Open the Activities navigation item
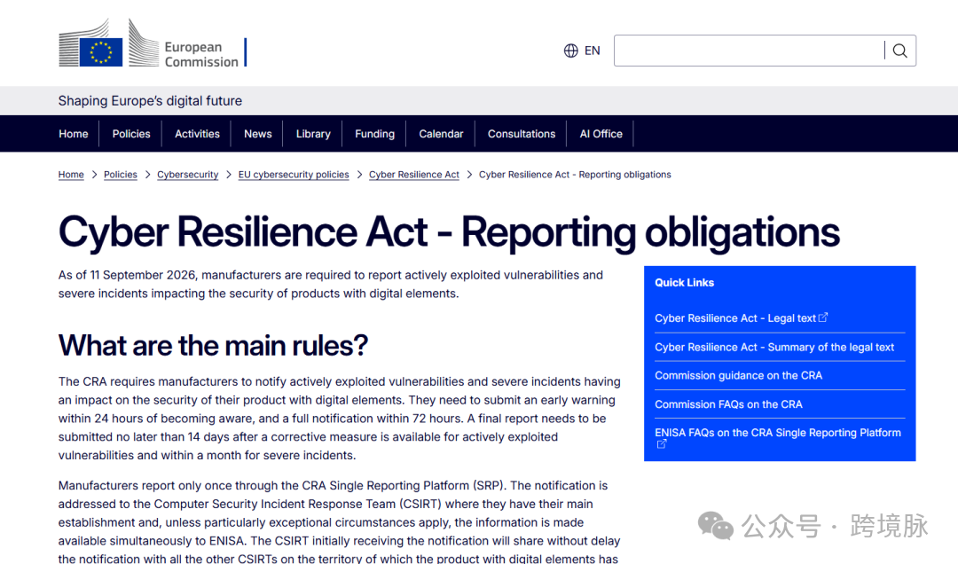The image size is (958, 564). 197,134
